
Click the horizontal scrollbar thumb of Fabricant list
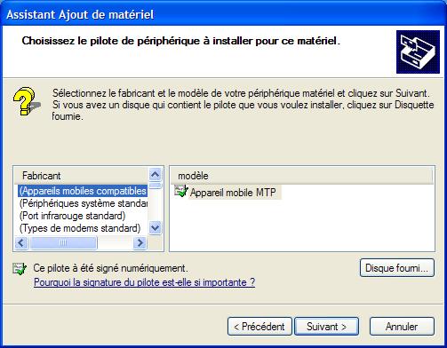coord(63,243)
